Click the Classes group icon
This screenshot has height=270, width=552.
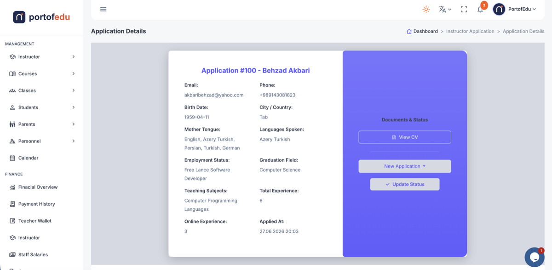point(12,90)
